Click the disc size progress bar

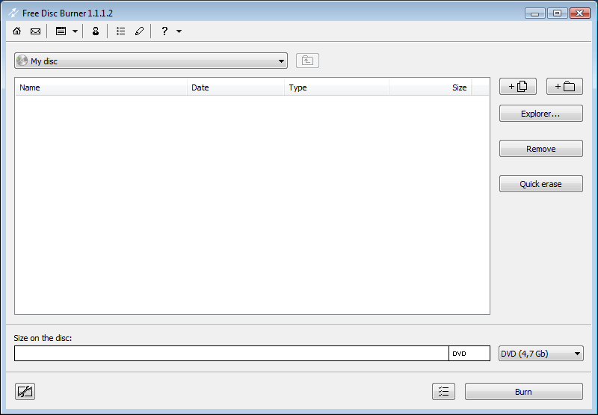(x=252, y=353)
